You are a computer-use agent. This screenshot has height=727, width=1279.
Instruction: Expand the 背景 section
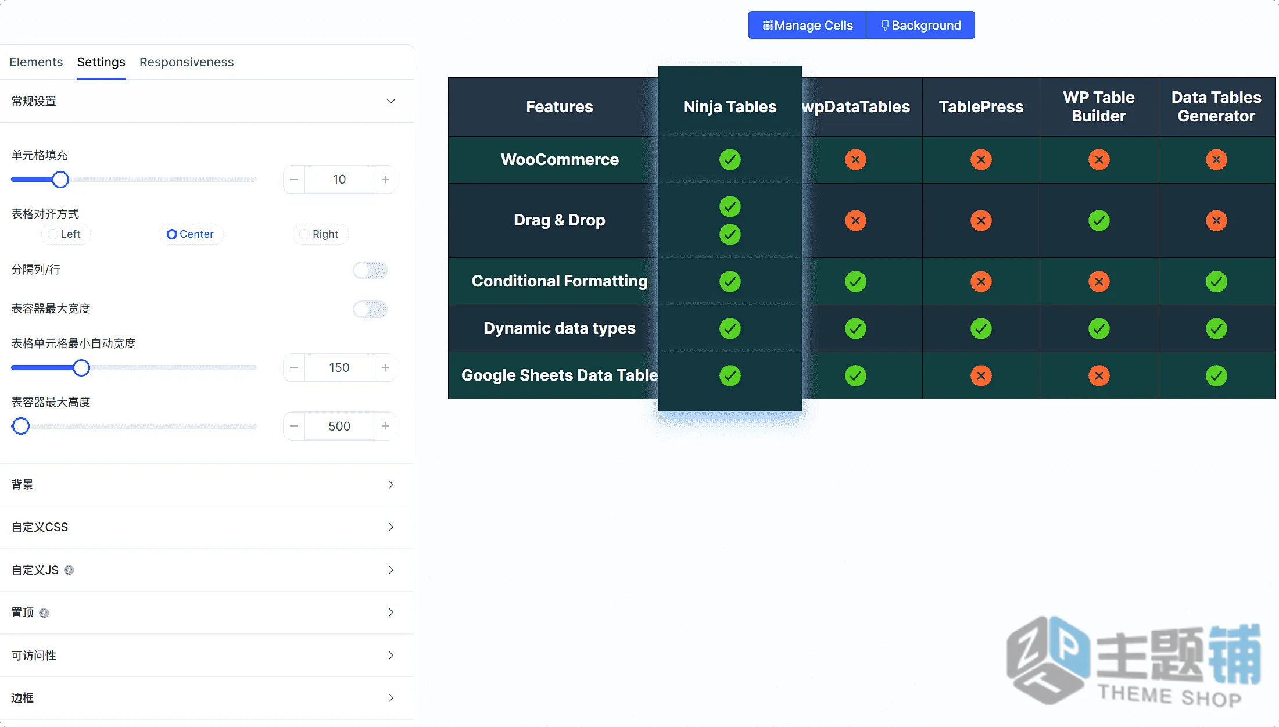pyautogui.click(x=207, y=485)
